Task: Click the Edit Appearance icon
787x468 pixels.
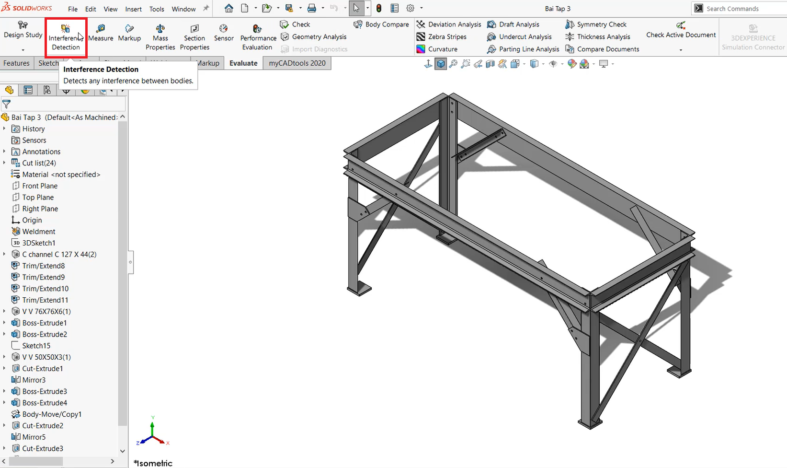Action: 572,64
